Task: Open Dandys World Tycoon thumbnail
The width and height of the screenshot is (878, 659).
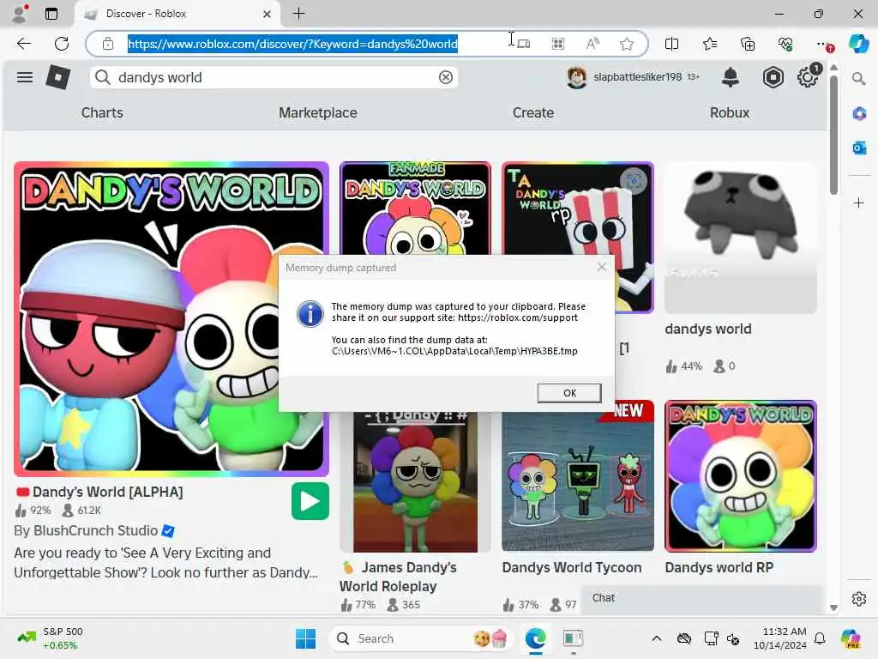Action: click(x=578, y=476)
